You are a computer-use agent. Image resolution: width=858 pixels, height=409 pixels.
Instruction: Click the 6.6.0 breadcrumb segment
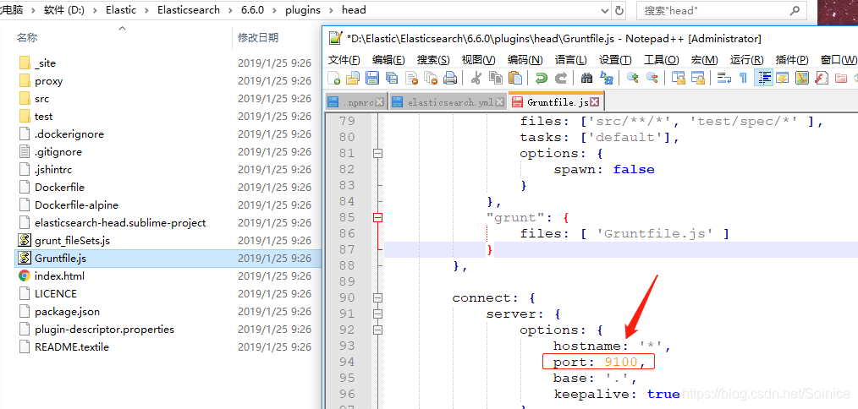point(252,10)
